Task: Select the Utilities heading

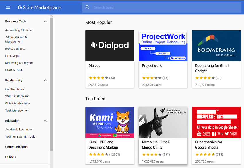Action: click(x=11, y=157)
